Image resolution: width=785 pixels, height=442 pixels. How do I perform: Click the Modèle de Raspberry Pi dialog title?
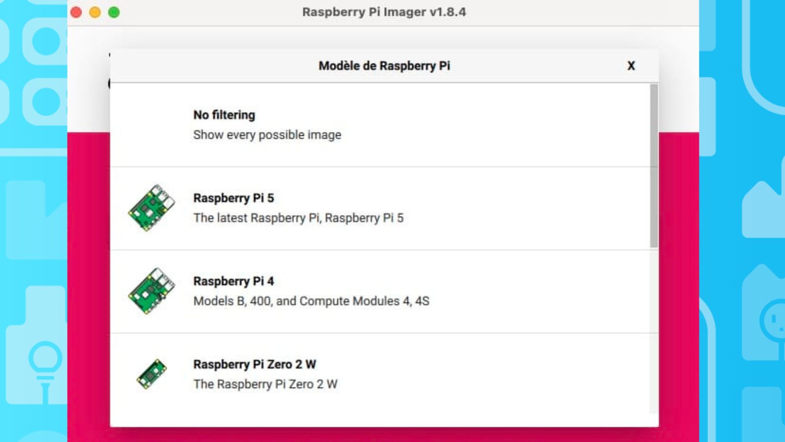pyautogui.click(x=384, y=66)
